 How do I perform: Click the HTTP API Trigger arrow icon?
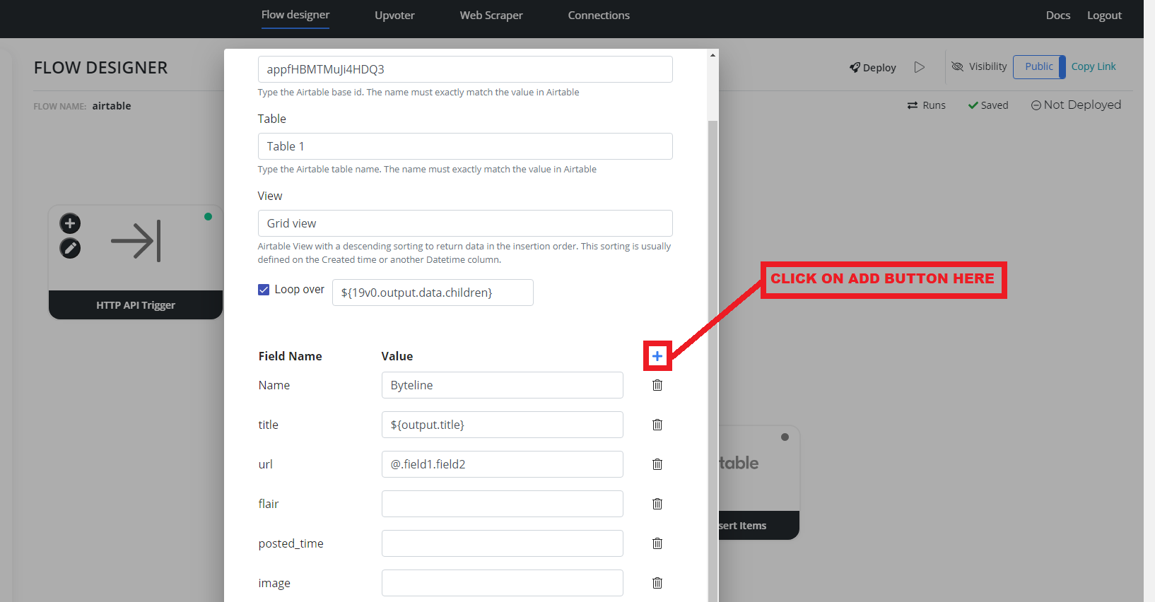[136, 241]
